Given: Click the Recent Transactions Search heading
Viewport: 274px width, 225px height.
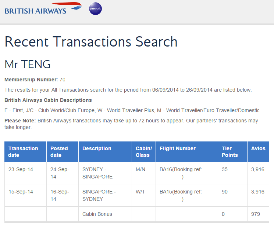Looking at the screenshot, I should 91,42.
